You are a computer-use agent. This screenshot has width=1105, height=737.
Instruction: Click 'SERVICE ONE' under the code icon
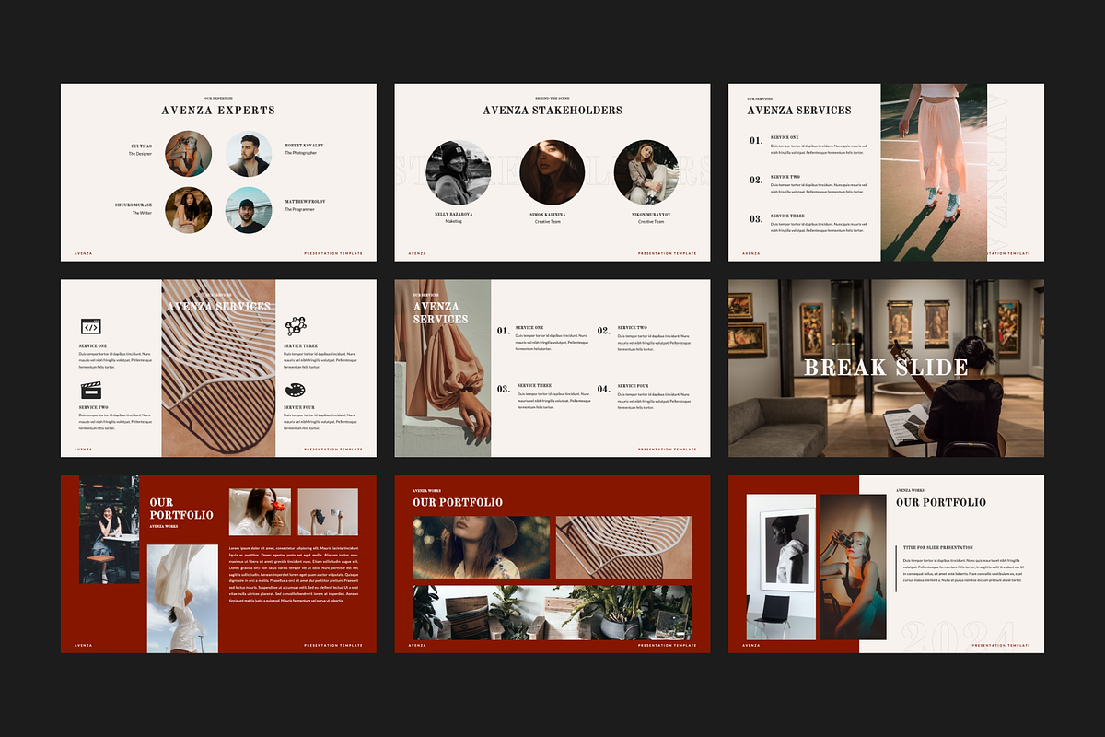pyautogui.click(x=93, y=345)
